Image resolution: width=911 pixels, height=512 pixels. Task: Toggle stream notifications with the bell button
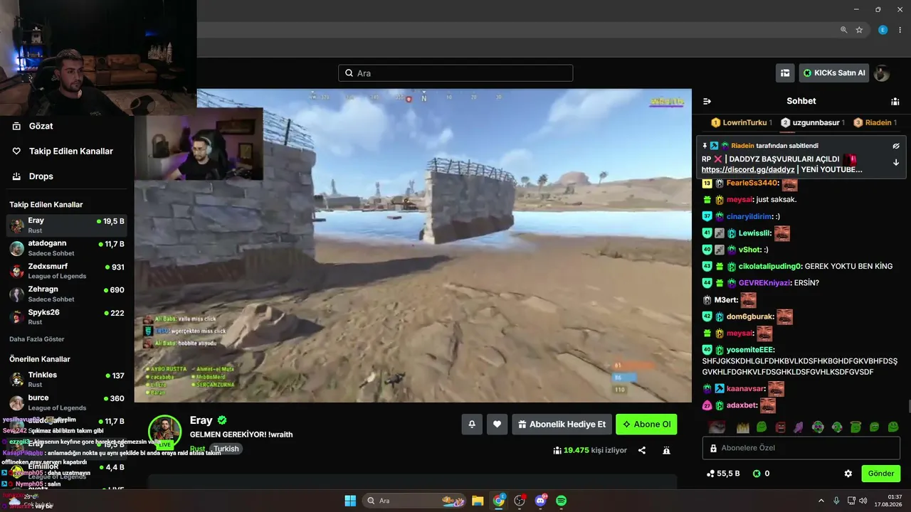coord(471,425)
